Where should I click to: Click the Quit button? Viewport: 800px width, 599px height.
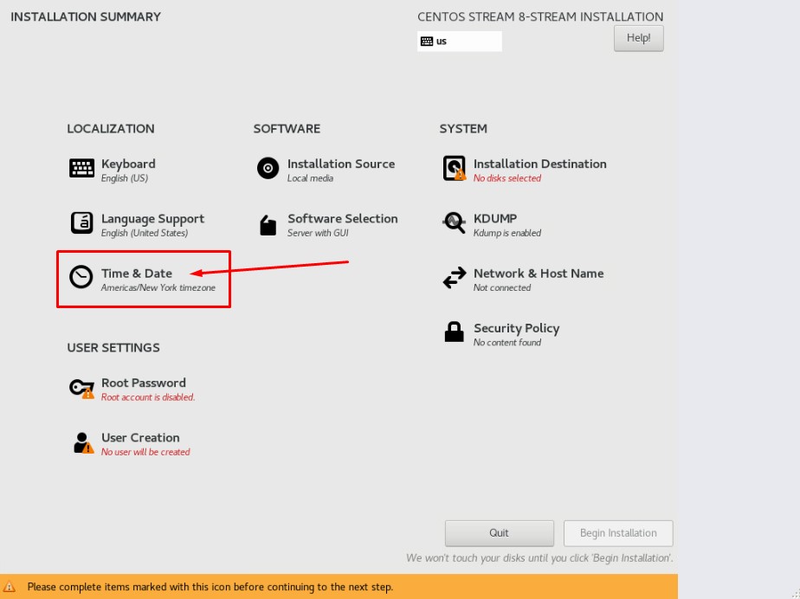tap(499, 533)
